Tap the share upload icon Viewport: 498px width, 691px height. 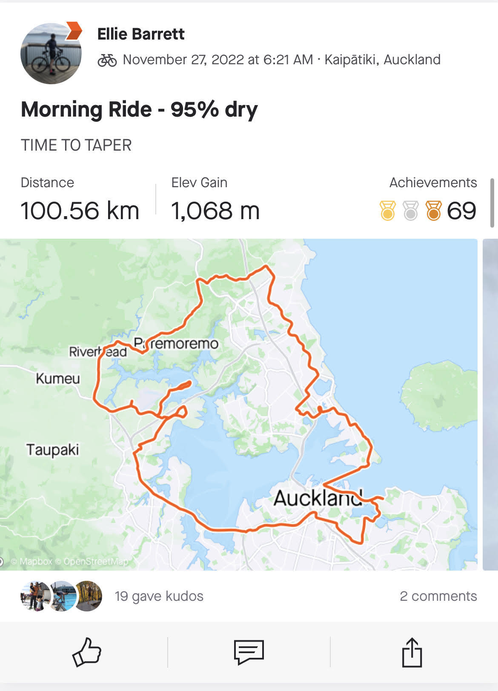point(412,652)
